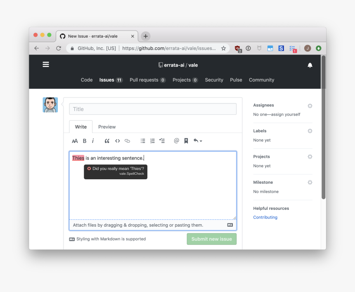Click the spell check tooltip message

point(116,172)
